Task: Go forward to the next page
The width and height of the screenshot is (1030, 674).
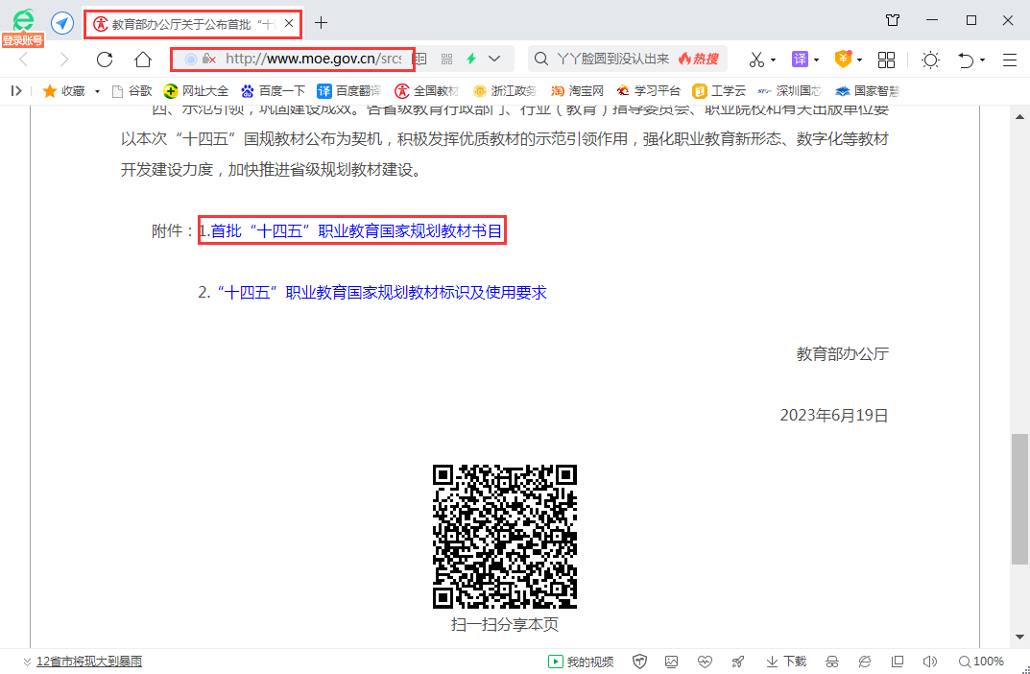Action: (63, 60)
